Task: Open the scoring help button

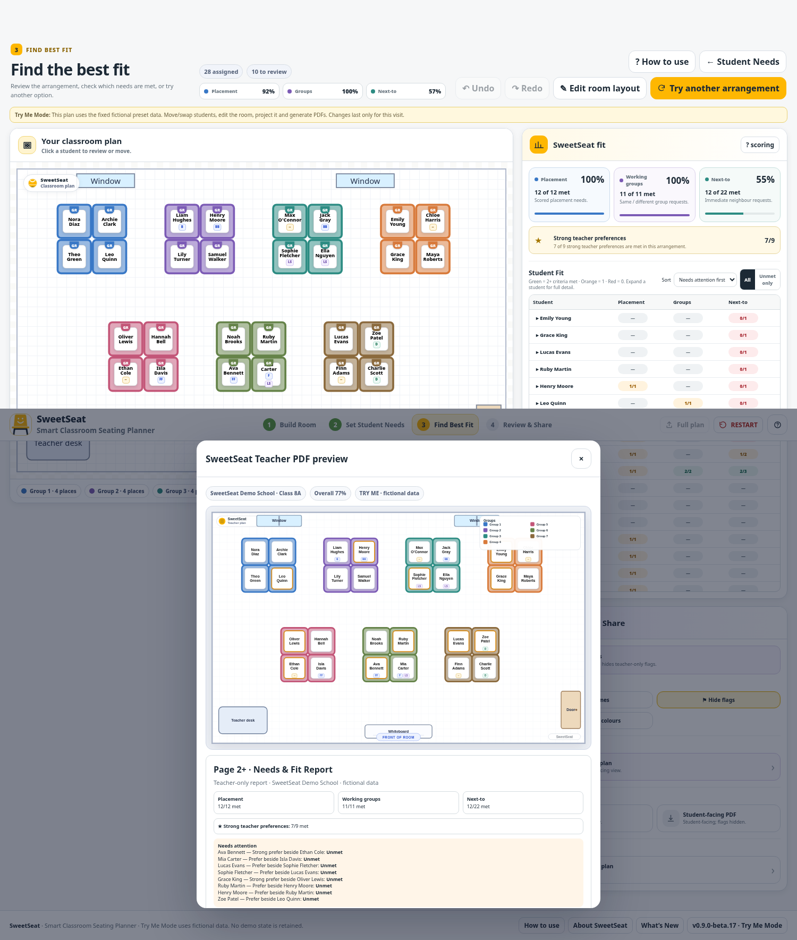Action: [760, 145]
